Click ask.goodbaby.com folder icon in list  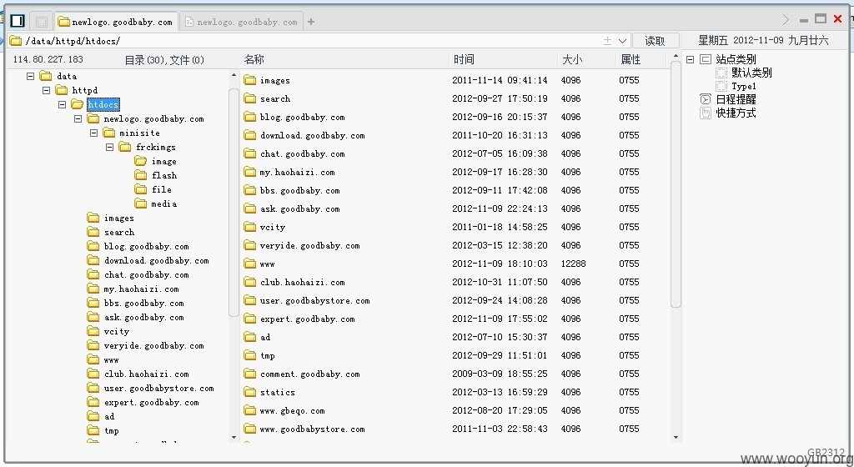(x=250, y=209)
